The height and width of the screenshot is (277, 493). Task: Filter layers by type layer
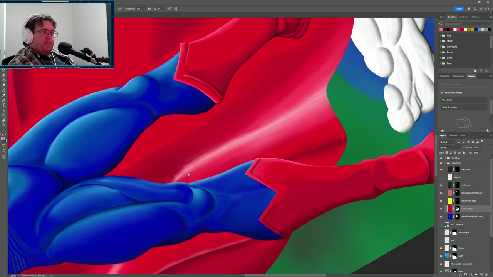coord(468,142)
